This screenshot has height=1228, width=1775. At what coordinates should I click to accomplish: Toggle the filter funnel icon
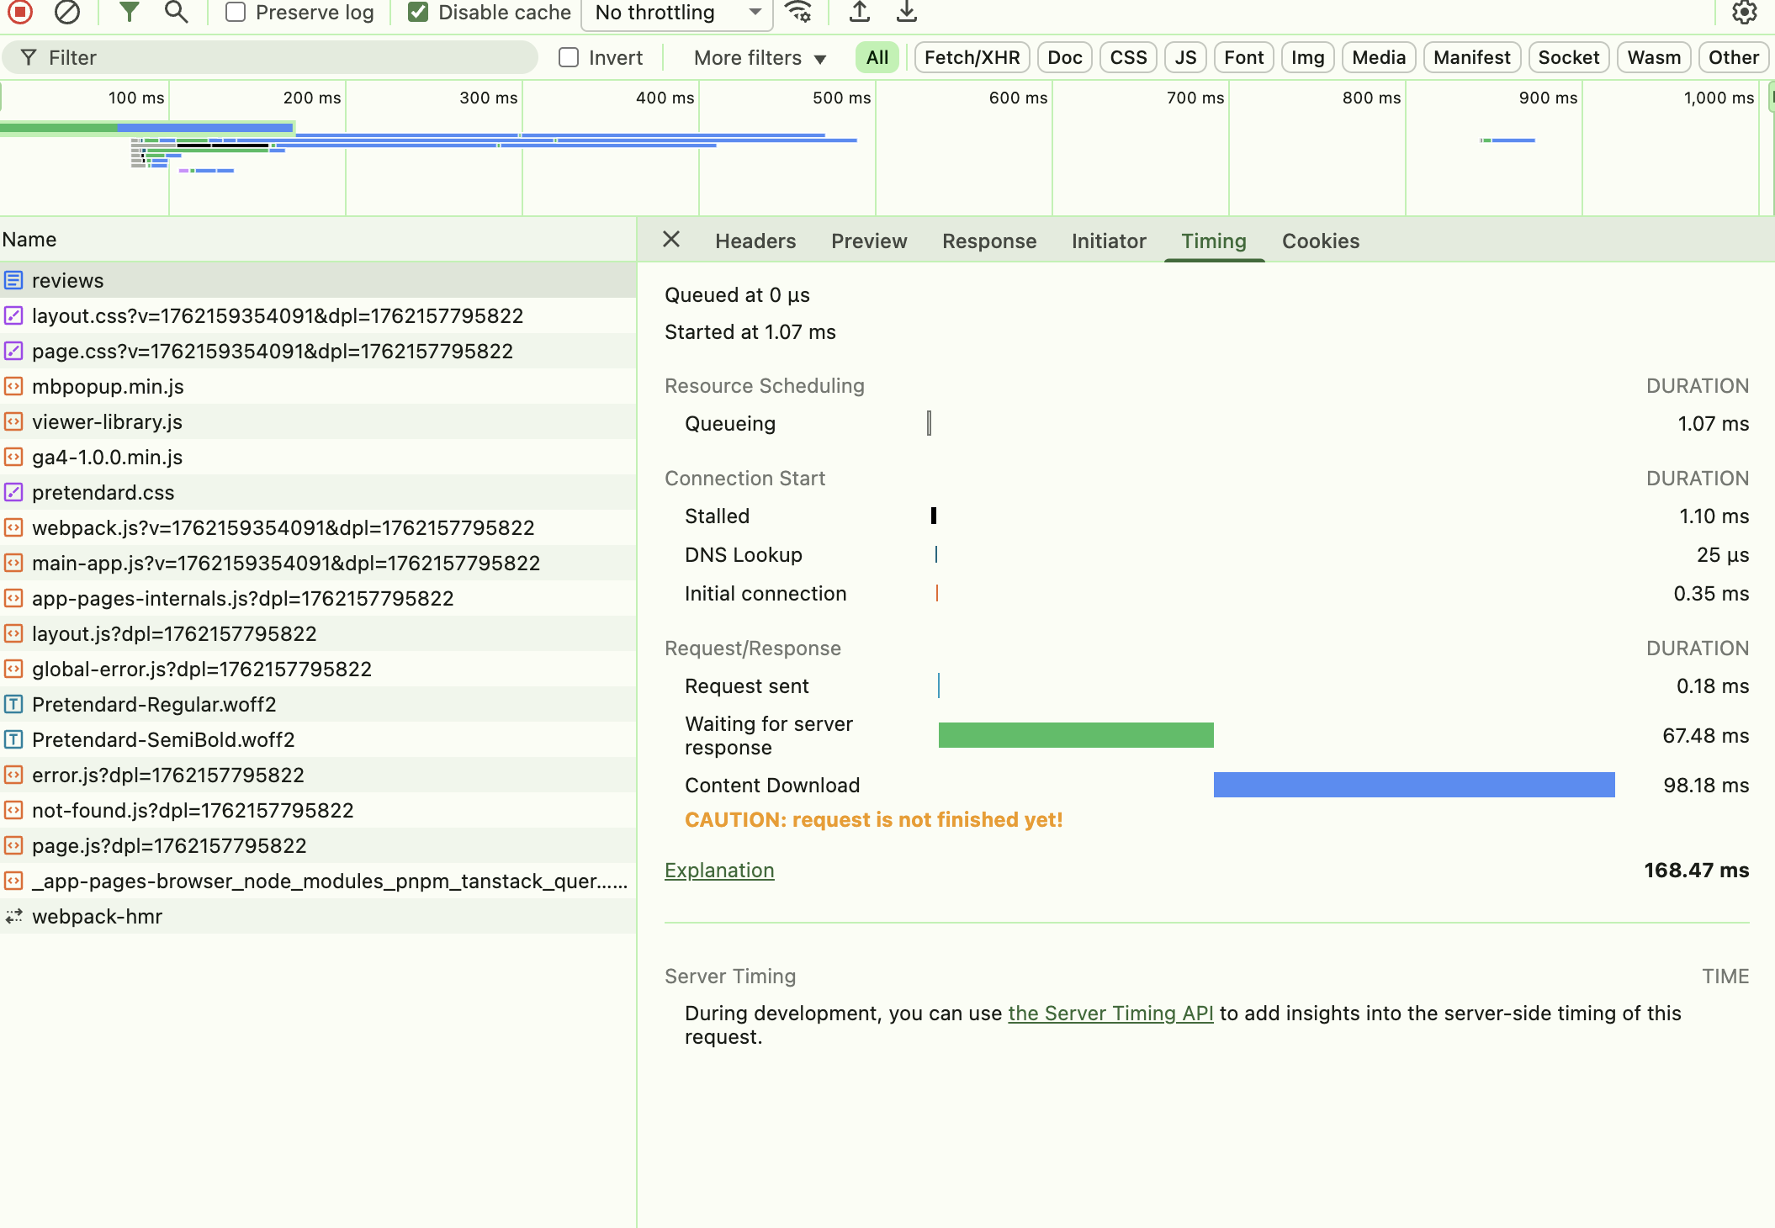point(129,12)
